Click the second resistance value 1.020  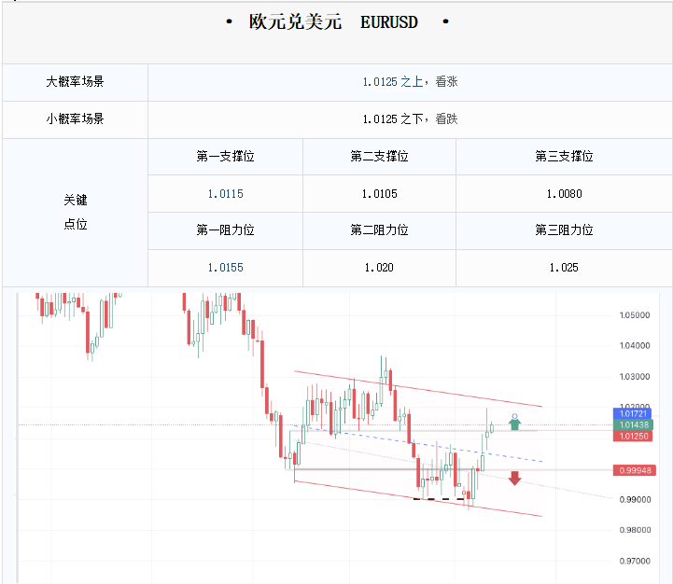379,268
